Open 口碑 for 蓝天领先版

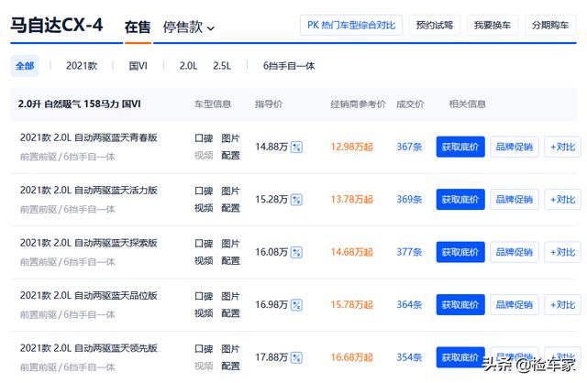point(204,349)
